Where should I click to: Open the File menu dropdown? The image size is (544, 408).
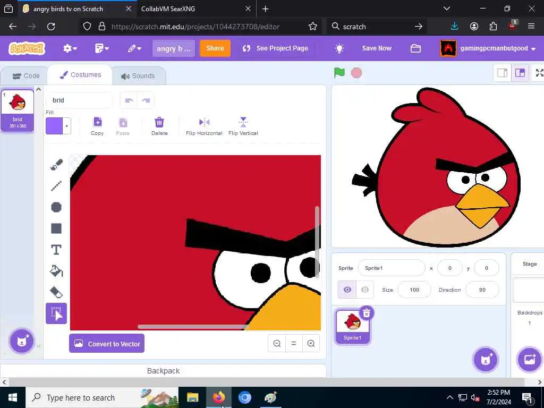coord(101,48)
